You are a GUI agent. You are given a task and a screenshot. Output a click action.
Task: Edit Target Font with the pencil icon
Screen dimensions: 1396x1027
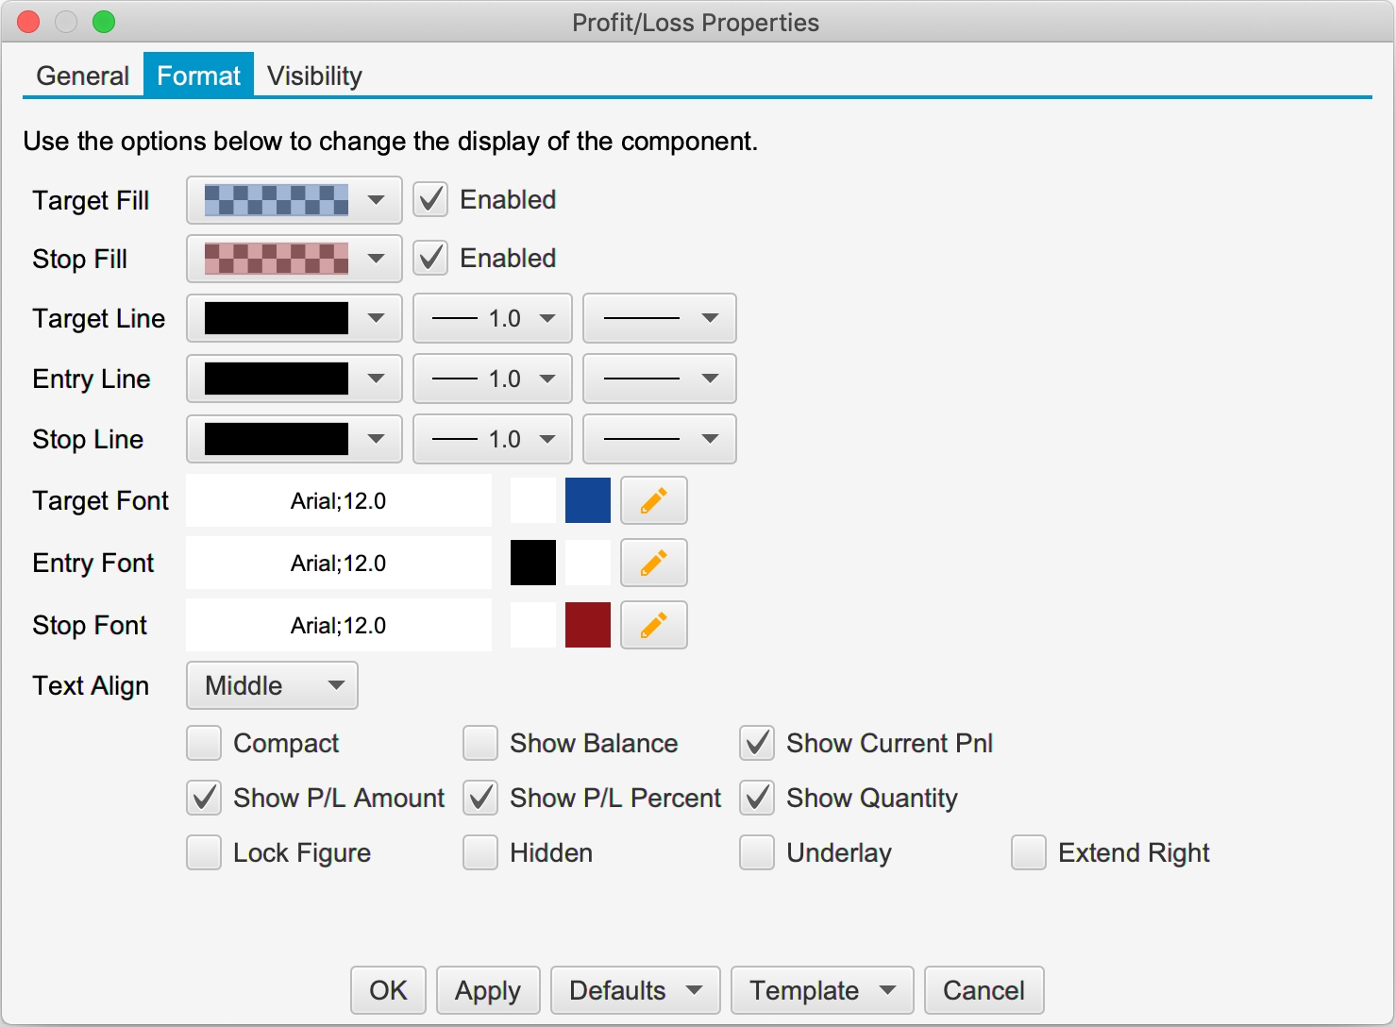tap(653, 500)
